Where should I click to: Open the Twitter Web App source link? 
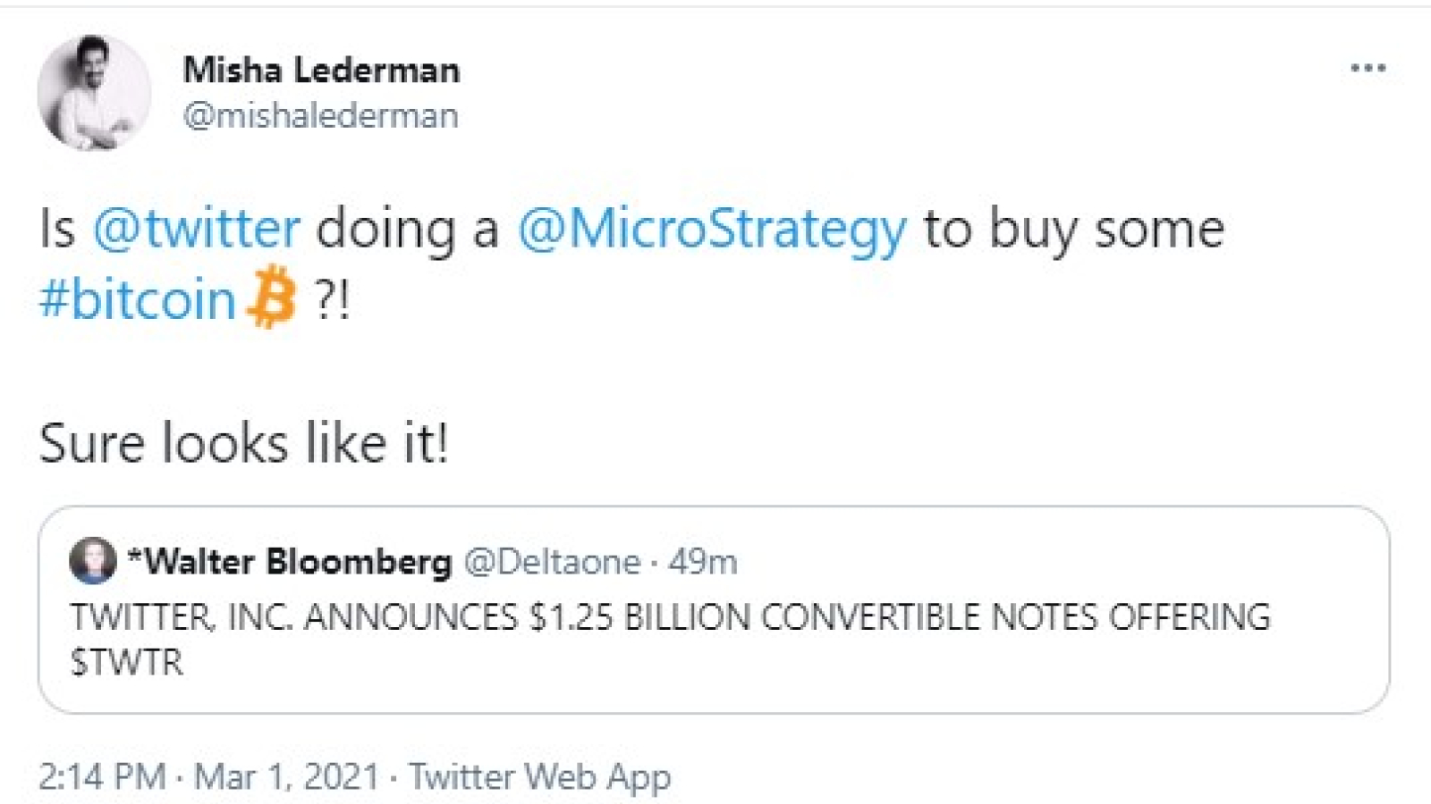pos(539,777)
